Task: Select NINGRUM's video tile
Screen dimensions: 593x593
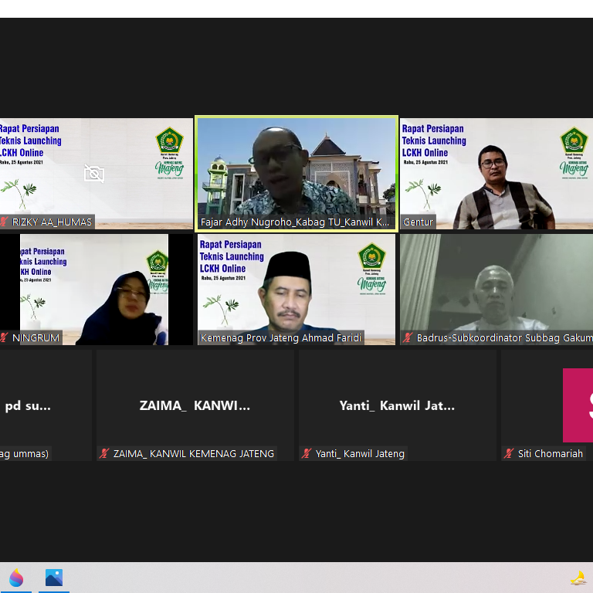Action: pyautogui.click(x=97, y=290)
